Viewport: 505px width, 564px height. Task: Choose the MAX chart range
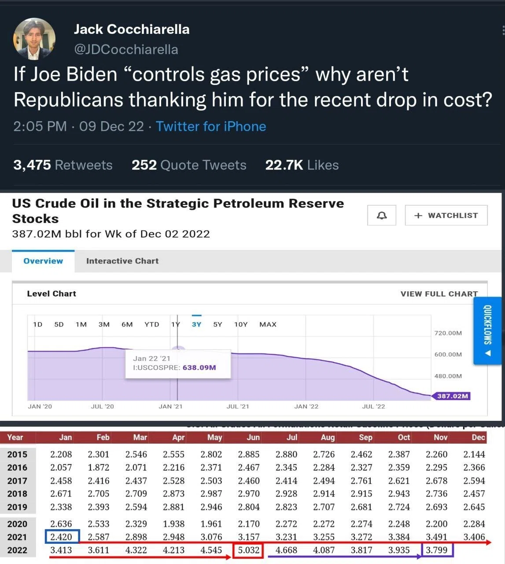(268, 324)
